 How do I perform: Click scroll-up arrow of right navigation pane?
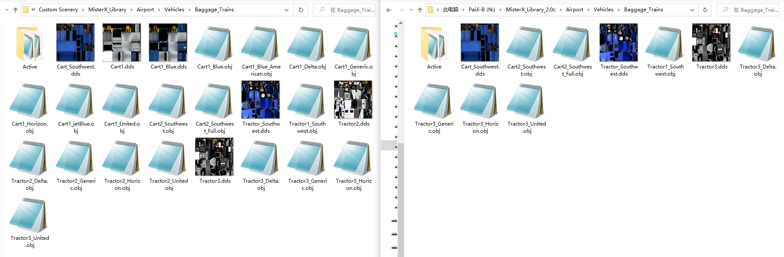point(401,23)
